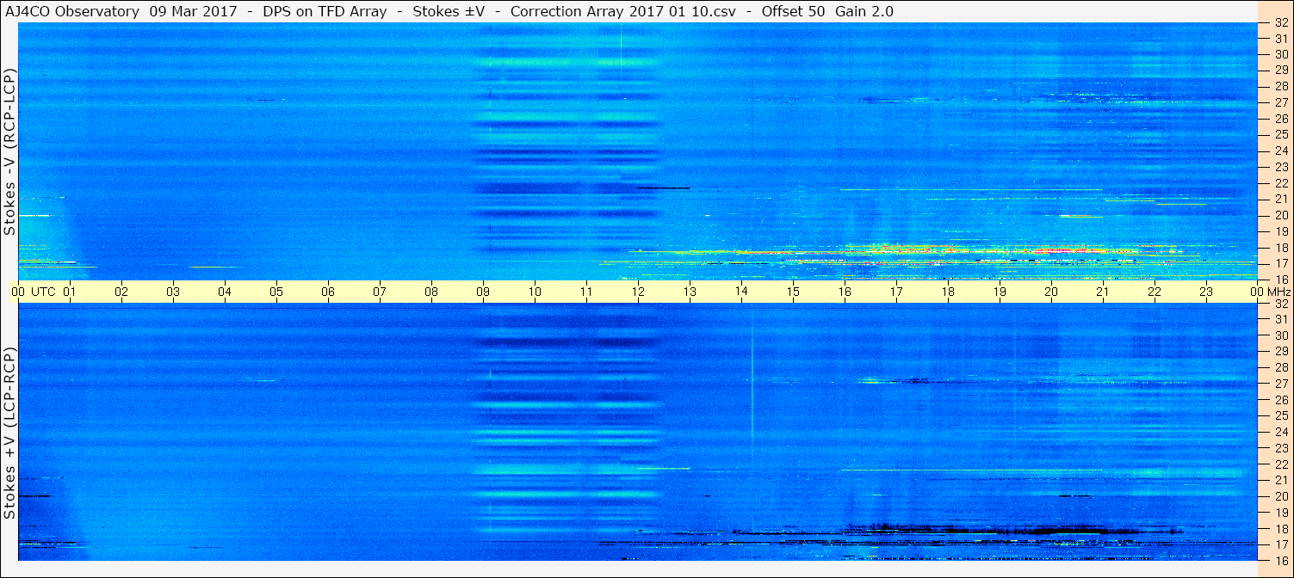Screen dimensions: 1294x578
Task: Select the 16 hour tick on the time axis
Action: point(845,292)
